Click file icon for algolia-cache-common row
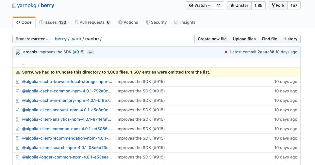This screenshot has width=315, height=165. pyautogui.click(x=17, y=91)
